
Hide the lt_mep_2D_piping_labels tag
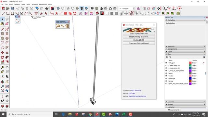[166, 71]
